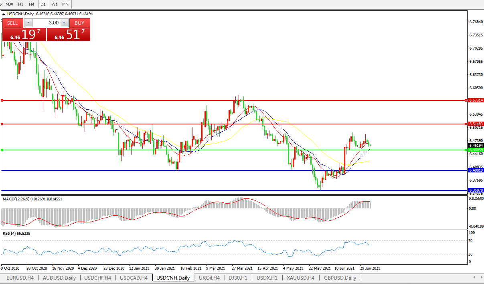Screen dimensions: 484x284
Task: Switch to the UKOil,H4 chart tab
Action: (209, 278)
